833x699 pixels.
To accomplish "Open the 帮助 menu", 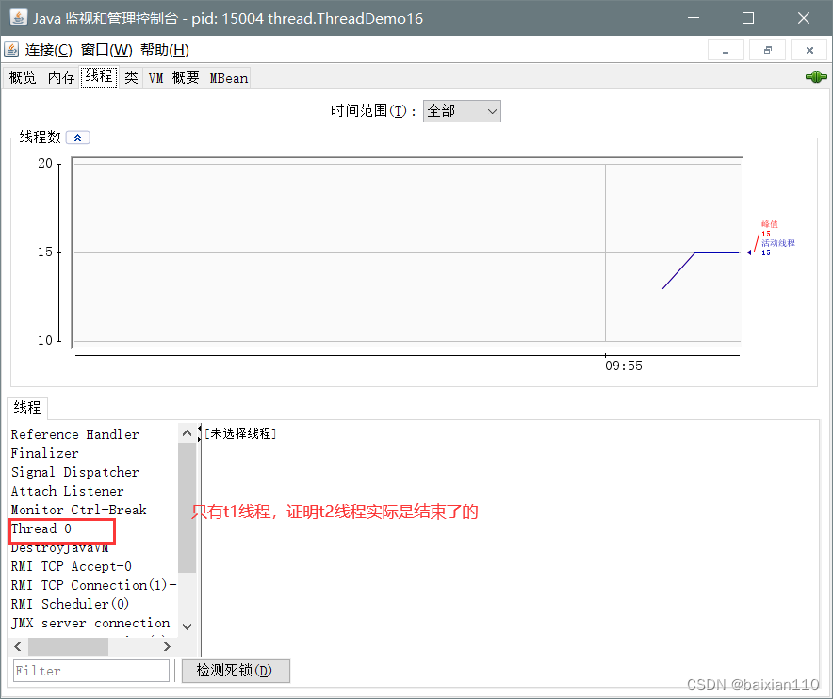I will [x=165, y=50].
